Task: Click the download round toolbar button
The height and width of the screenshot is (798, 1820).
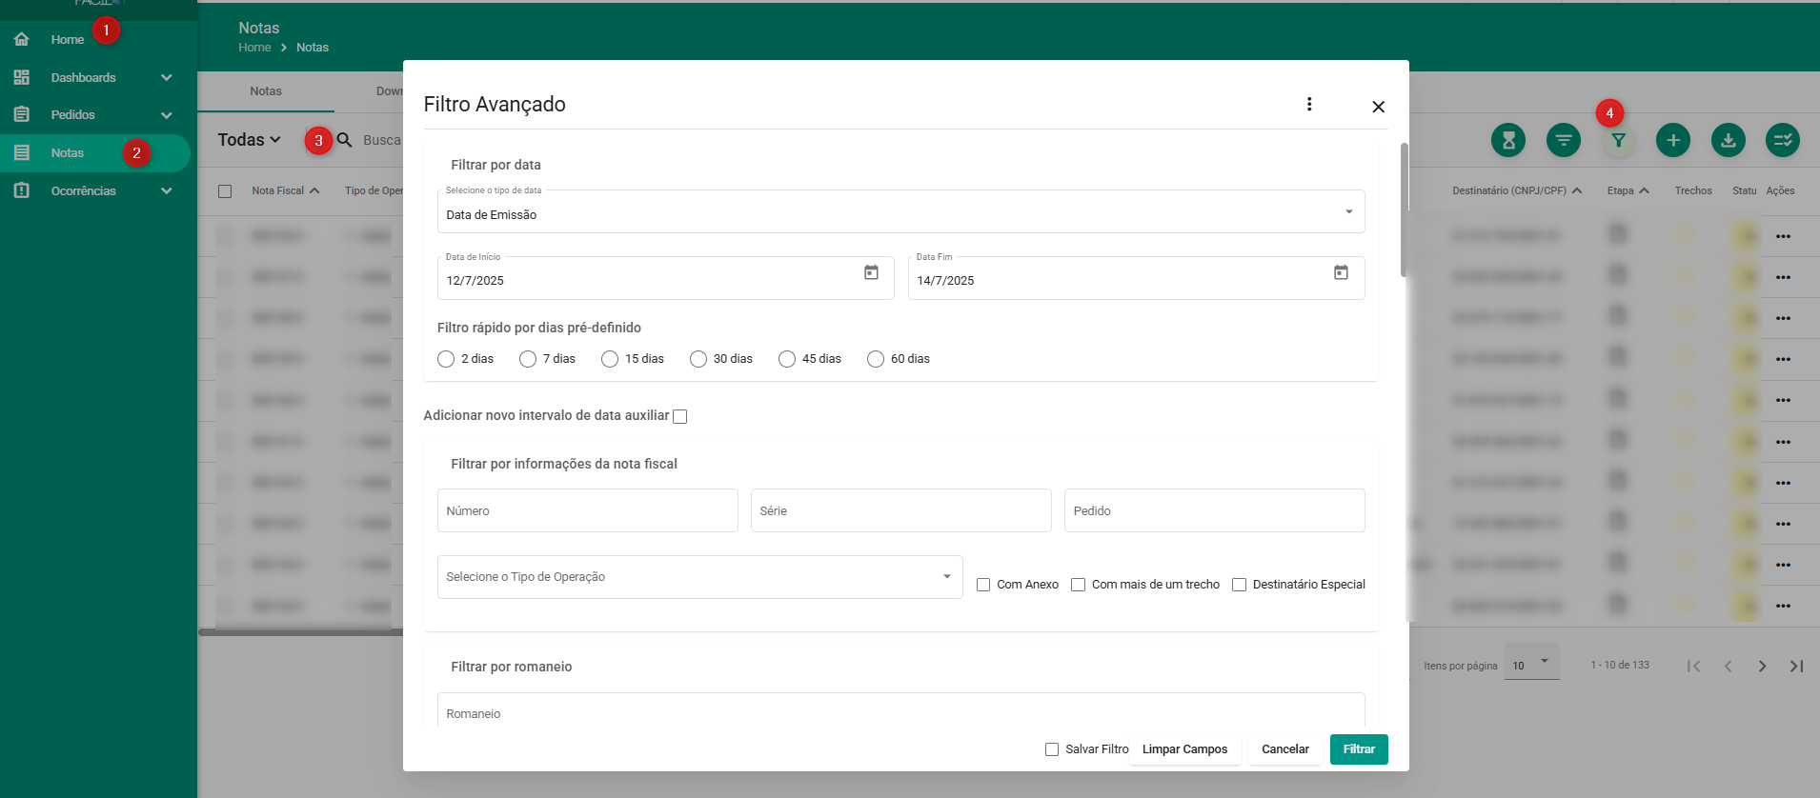Action: pos(1729,140)
